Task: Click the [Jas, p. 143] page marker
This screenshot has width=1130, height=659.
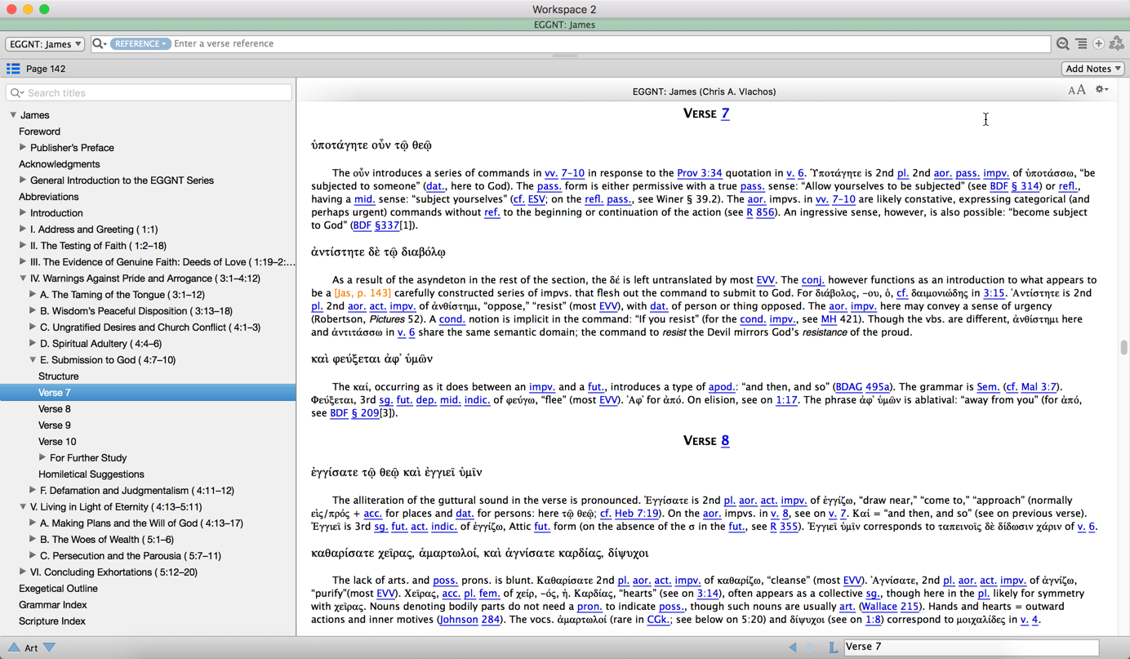Action: pyautogui.click(x=363, y=293)
